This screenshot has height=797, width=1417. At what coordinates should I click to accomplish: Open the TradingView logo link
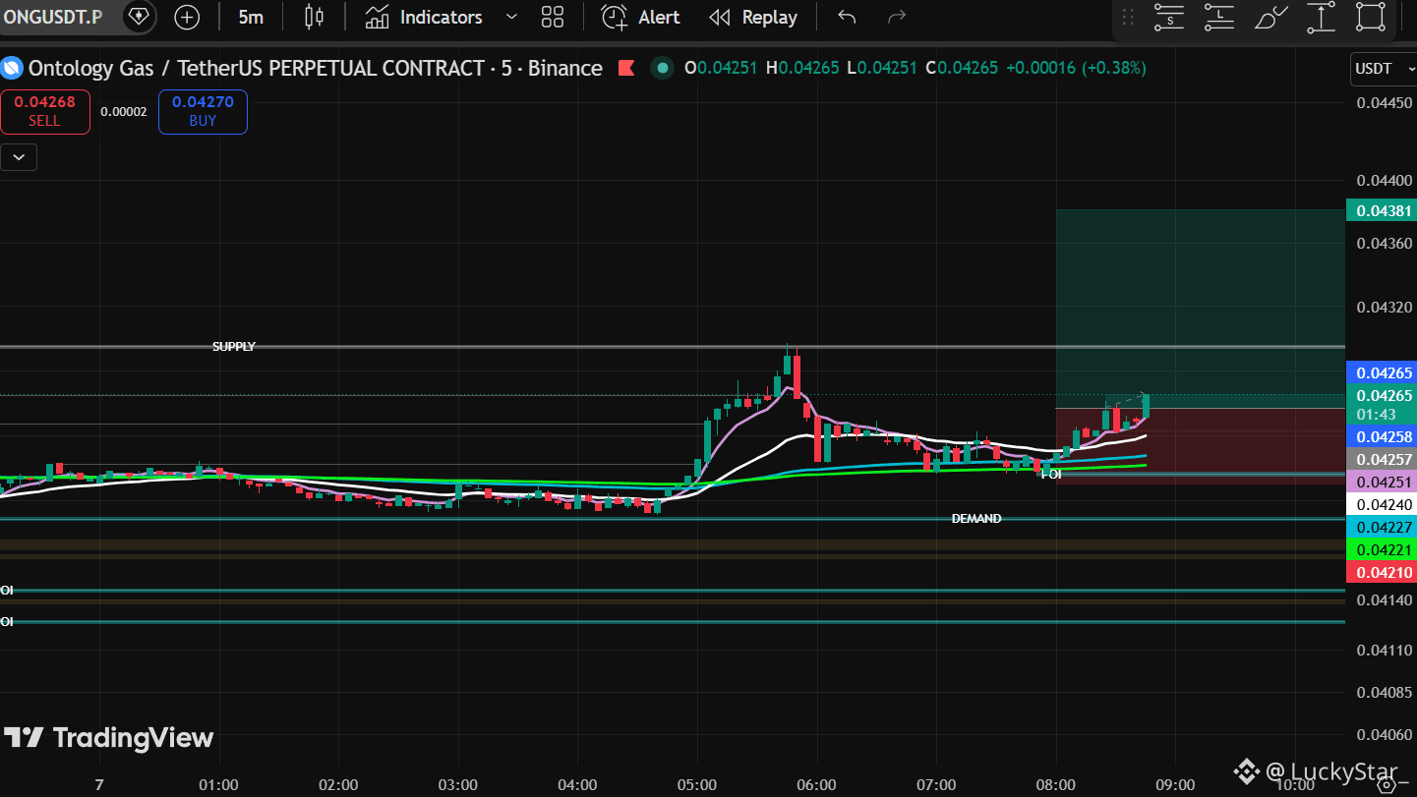(108, 738)
